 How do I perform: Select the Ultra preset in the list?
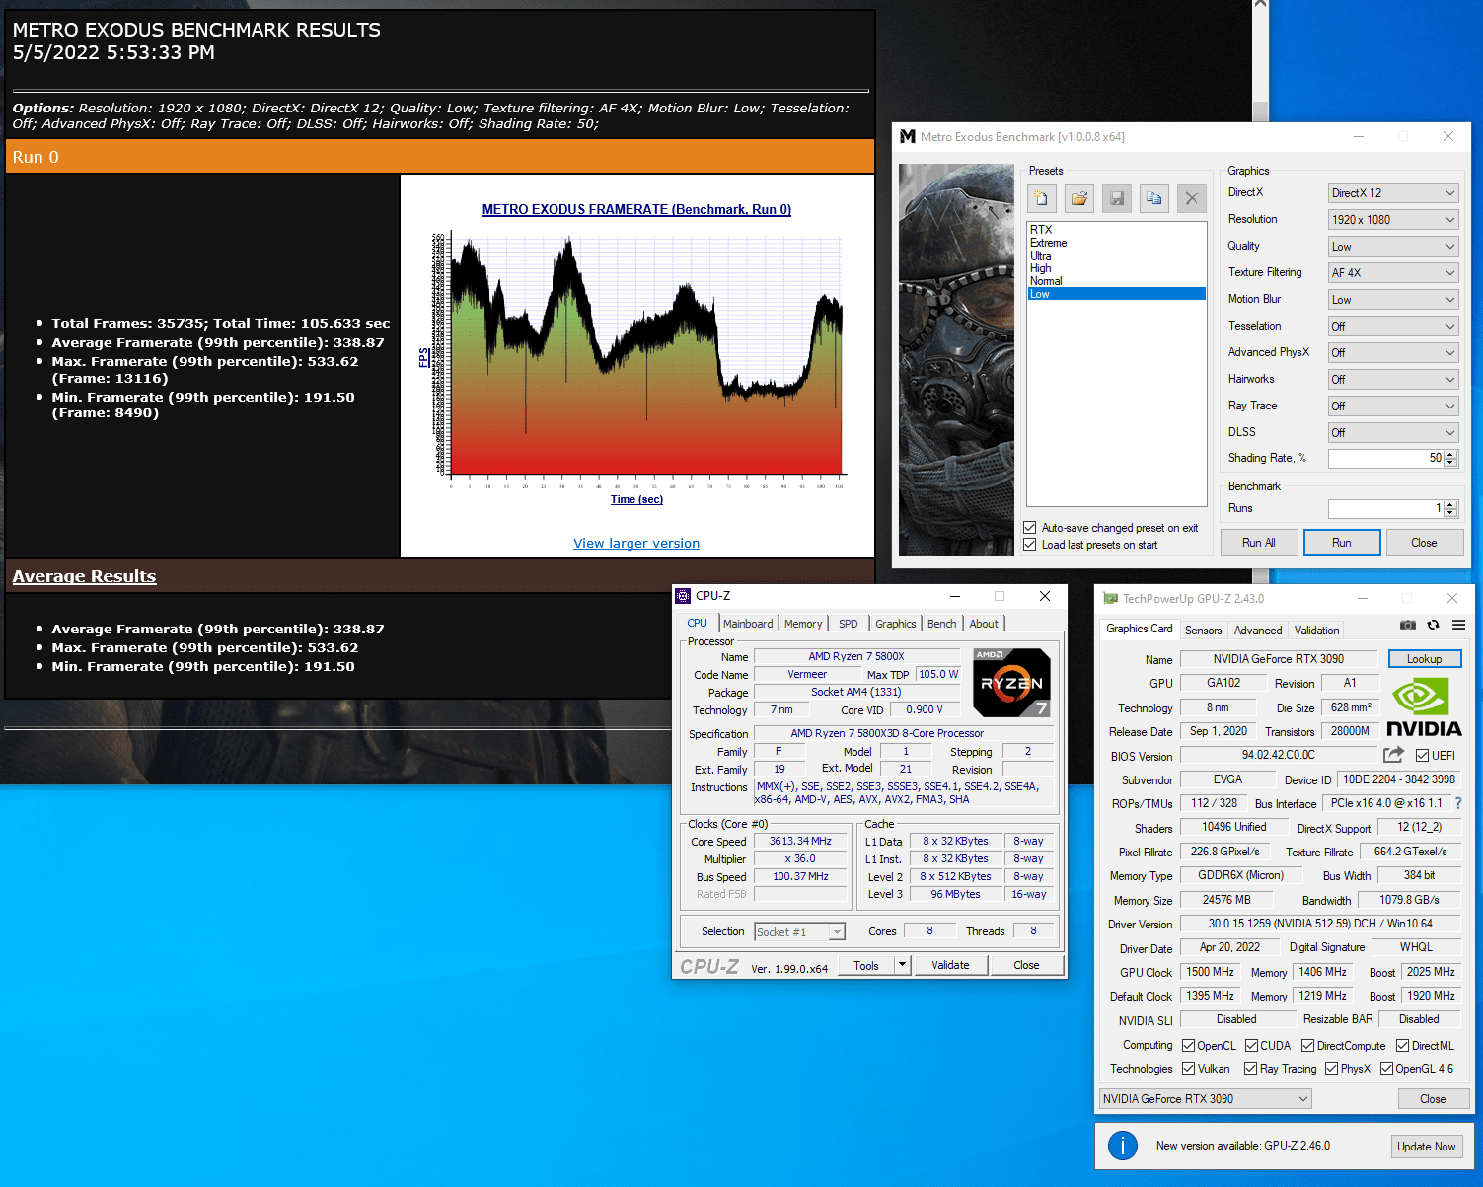click(1116, 256)
